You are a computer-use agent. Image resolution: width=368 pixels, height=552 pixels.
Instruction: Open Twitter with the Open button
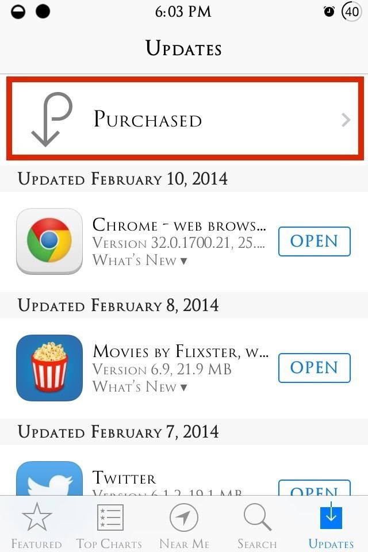(x=314, y=488)
